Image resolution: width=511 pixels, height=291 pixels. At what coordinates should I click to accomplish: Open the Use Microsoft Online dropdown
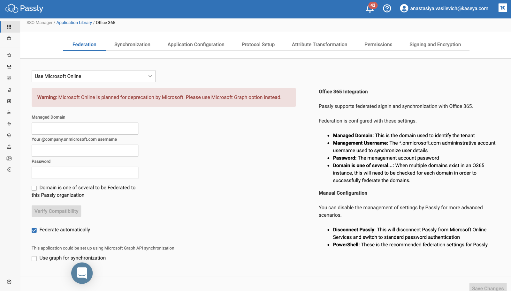point(94,76)
